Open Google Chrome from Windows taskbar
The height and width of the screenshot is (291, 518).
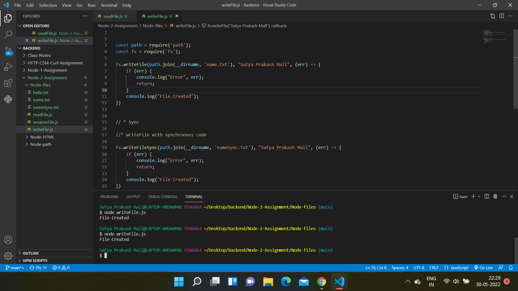[321, 282]
